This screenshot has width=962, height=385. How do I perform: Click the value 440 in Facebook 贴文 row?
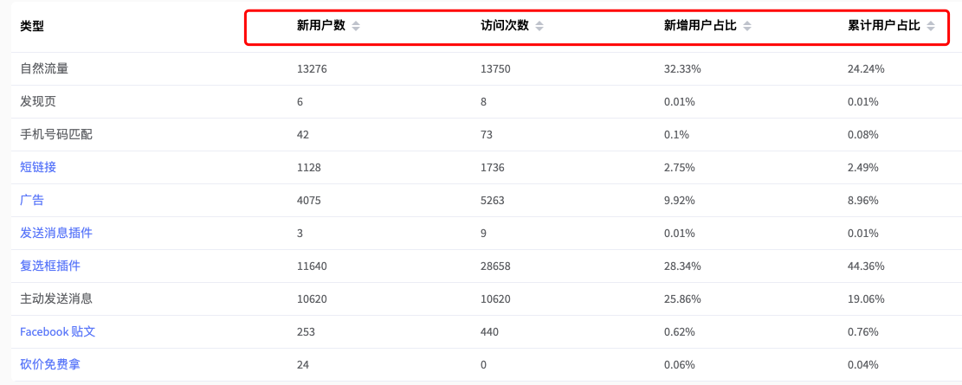click(489, 332)
